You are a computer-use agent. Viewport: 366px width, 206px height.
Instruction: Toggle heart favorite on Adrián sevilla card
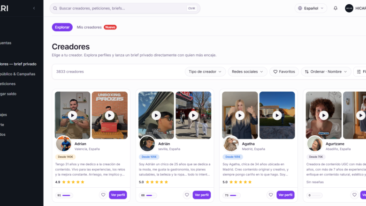pyautogui.click(x=187, y=195)
